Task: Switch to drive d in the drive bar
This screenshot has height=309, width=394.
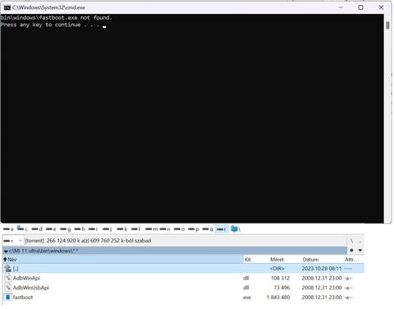Action: [x=37, y=229]
